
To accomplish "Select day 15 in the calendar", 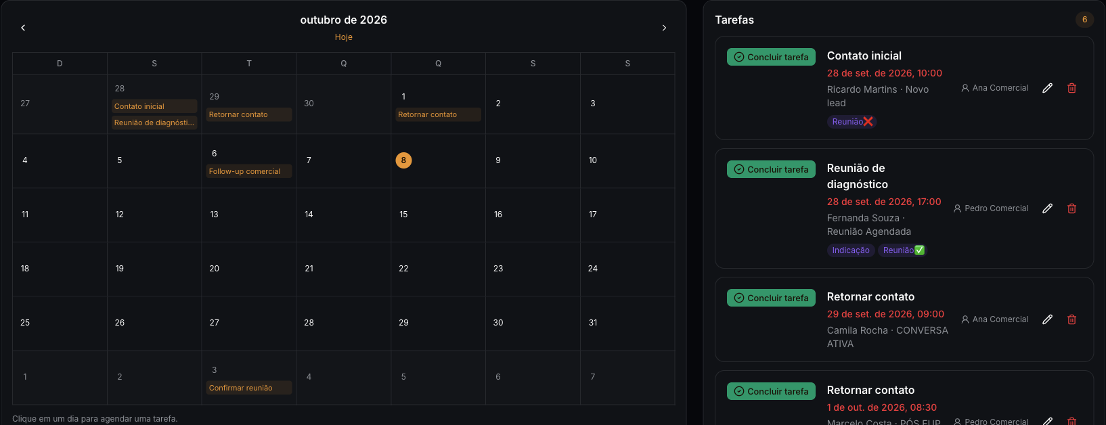I will click(438, 215).
